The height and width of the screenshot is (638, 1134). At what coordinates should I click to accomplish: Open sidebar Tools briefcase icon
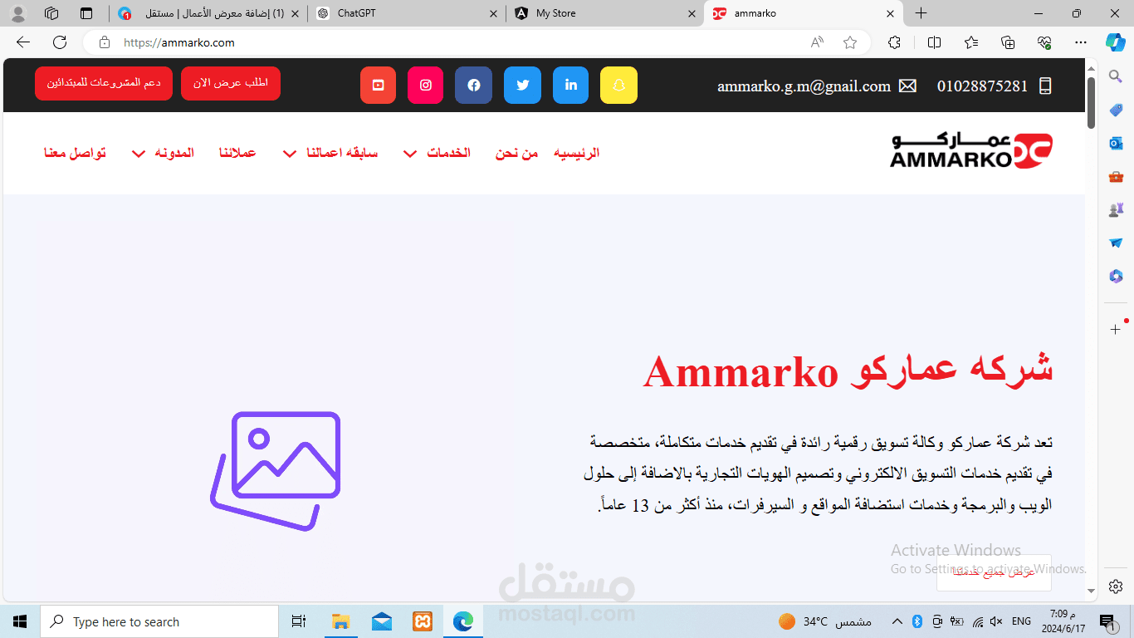[1116, 176]
